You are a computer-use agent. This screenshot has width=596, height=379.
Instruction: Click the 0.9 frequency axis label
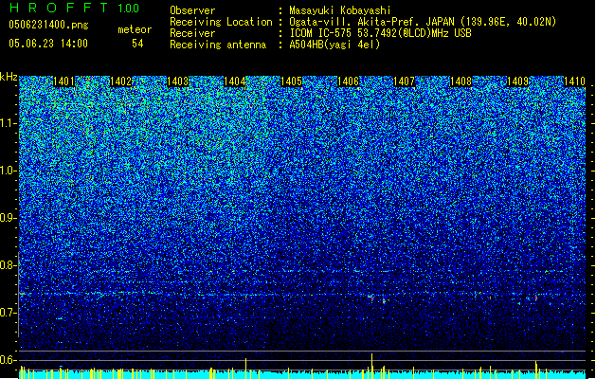9,218
